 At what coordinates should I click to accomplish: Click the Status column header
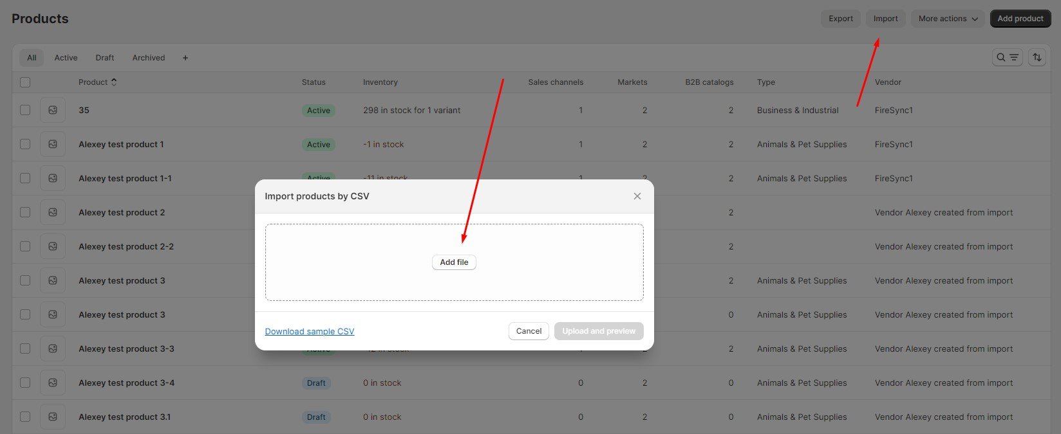(x=314, y=82)
